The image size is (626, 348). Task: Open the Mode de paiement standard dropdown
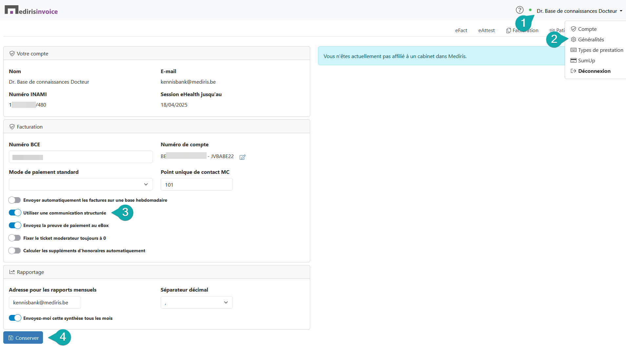(81, 184)
